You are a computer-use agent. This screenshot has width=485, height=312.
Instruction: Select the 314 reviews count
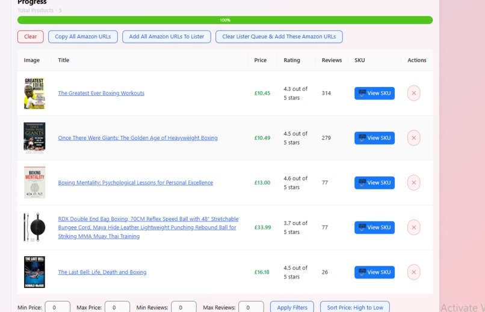point(326,93)
